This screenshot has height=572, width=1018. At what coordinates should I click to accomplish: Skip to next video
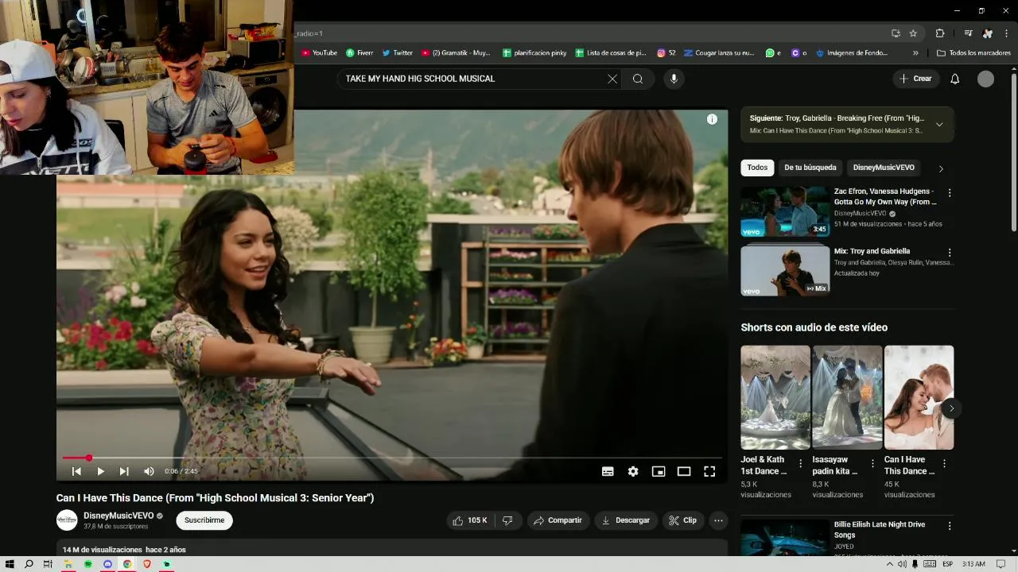[124, 471]
